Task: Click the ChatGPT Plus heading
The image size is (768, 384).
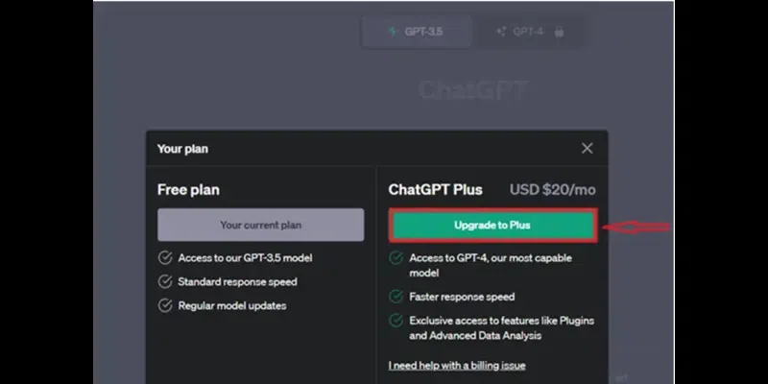Action: coord(435,190)
